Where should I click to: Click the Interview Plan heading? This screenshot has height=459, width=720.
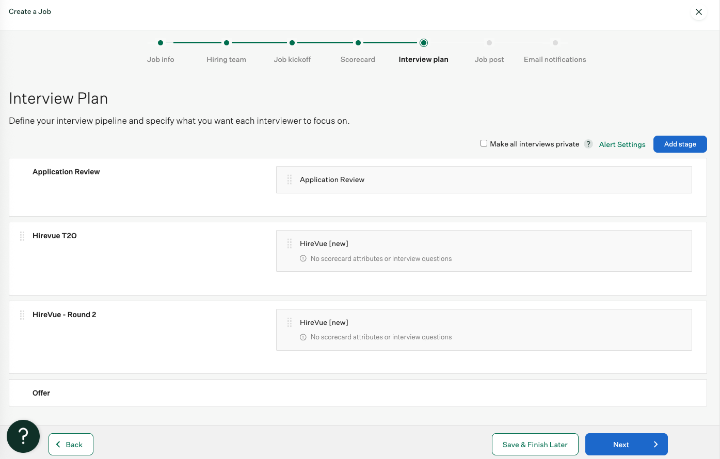pos(58,98)
